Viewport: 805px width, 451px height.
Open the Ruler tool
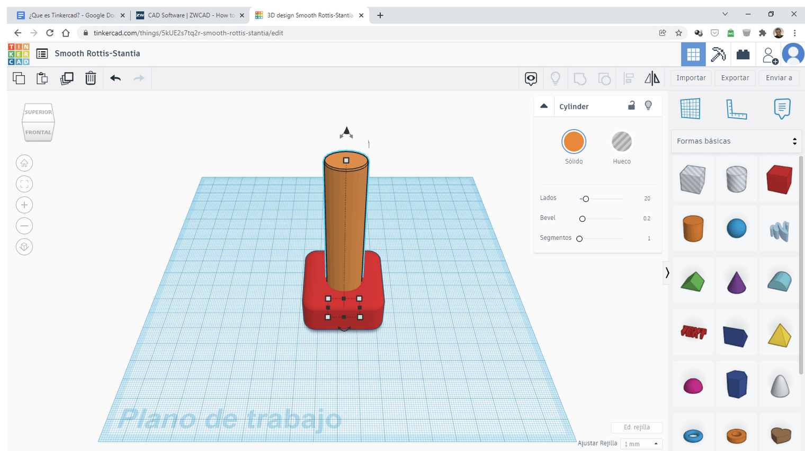[736, 109]
